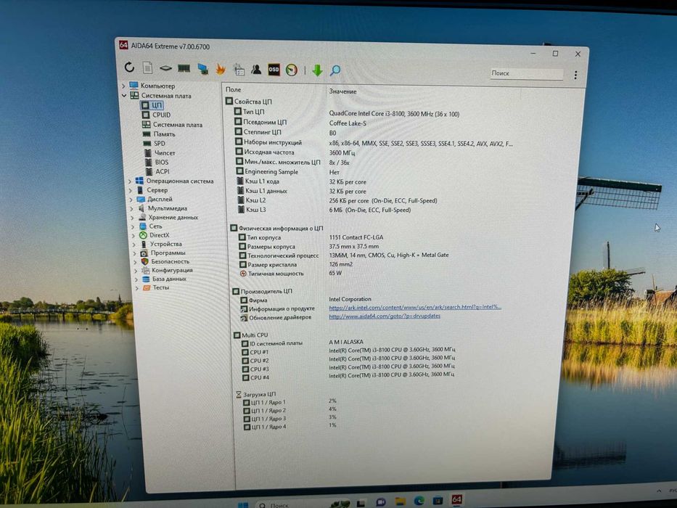Viewport: 677px width, 508px height.
Task: Click the Поле column header
Action: tap(233, 89)
